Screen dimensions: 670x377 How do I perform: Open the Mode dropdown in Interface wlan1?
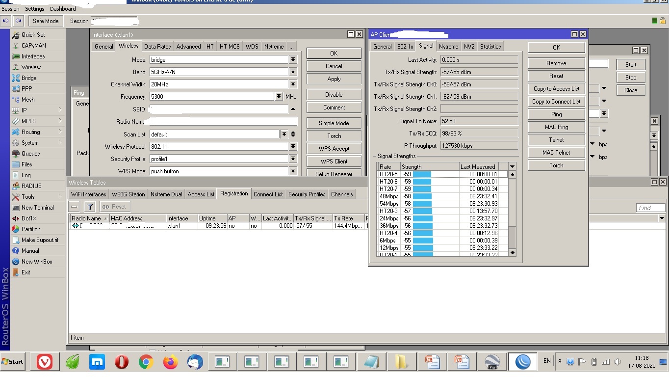point(293,60)
